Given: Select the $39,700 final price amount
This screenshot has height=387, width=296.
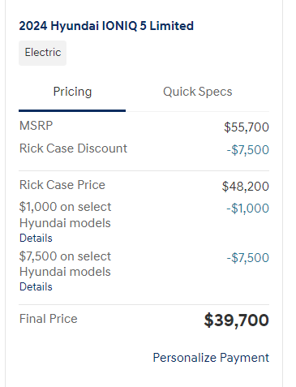Looking at the screenshot, I should pyautogui.click(x=237, y=320).
